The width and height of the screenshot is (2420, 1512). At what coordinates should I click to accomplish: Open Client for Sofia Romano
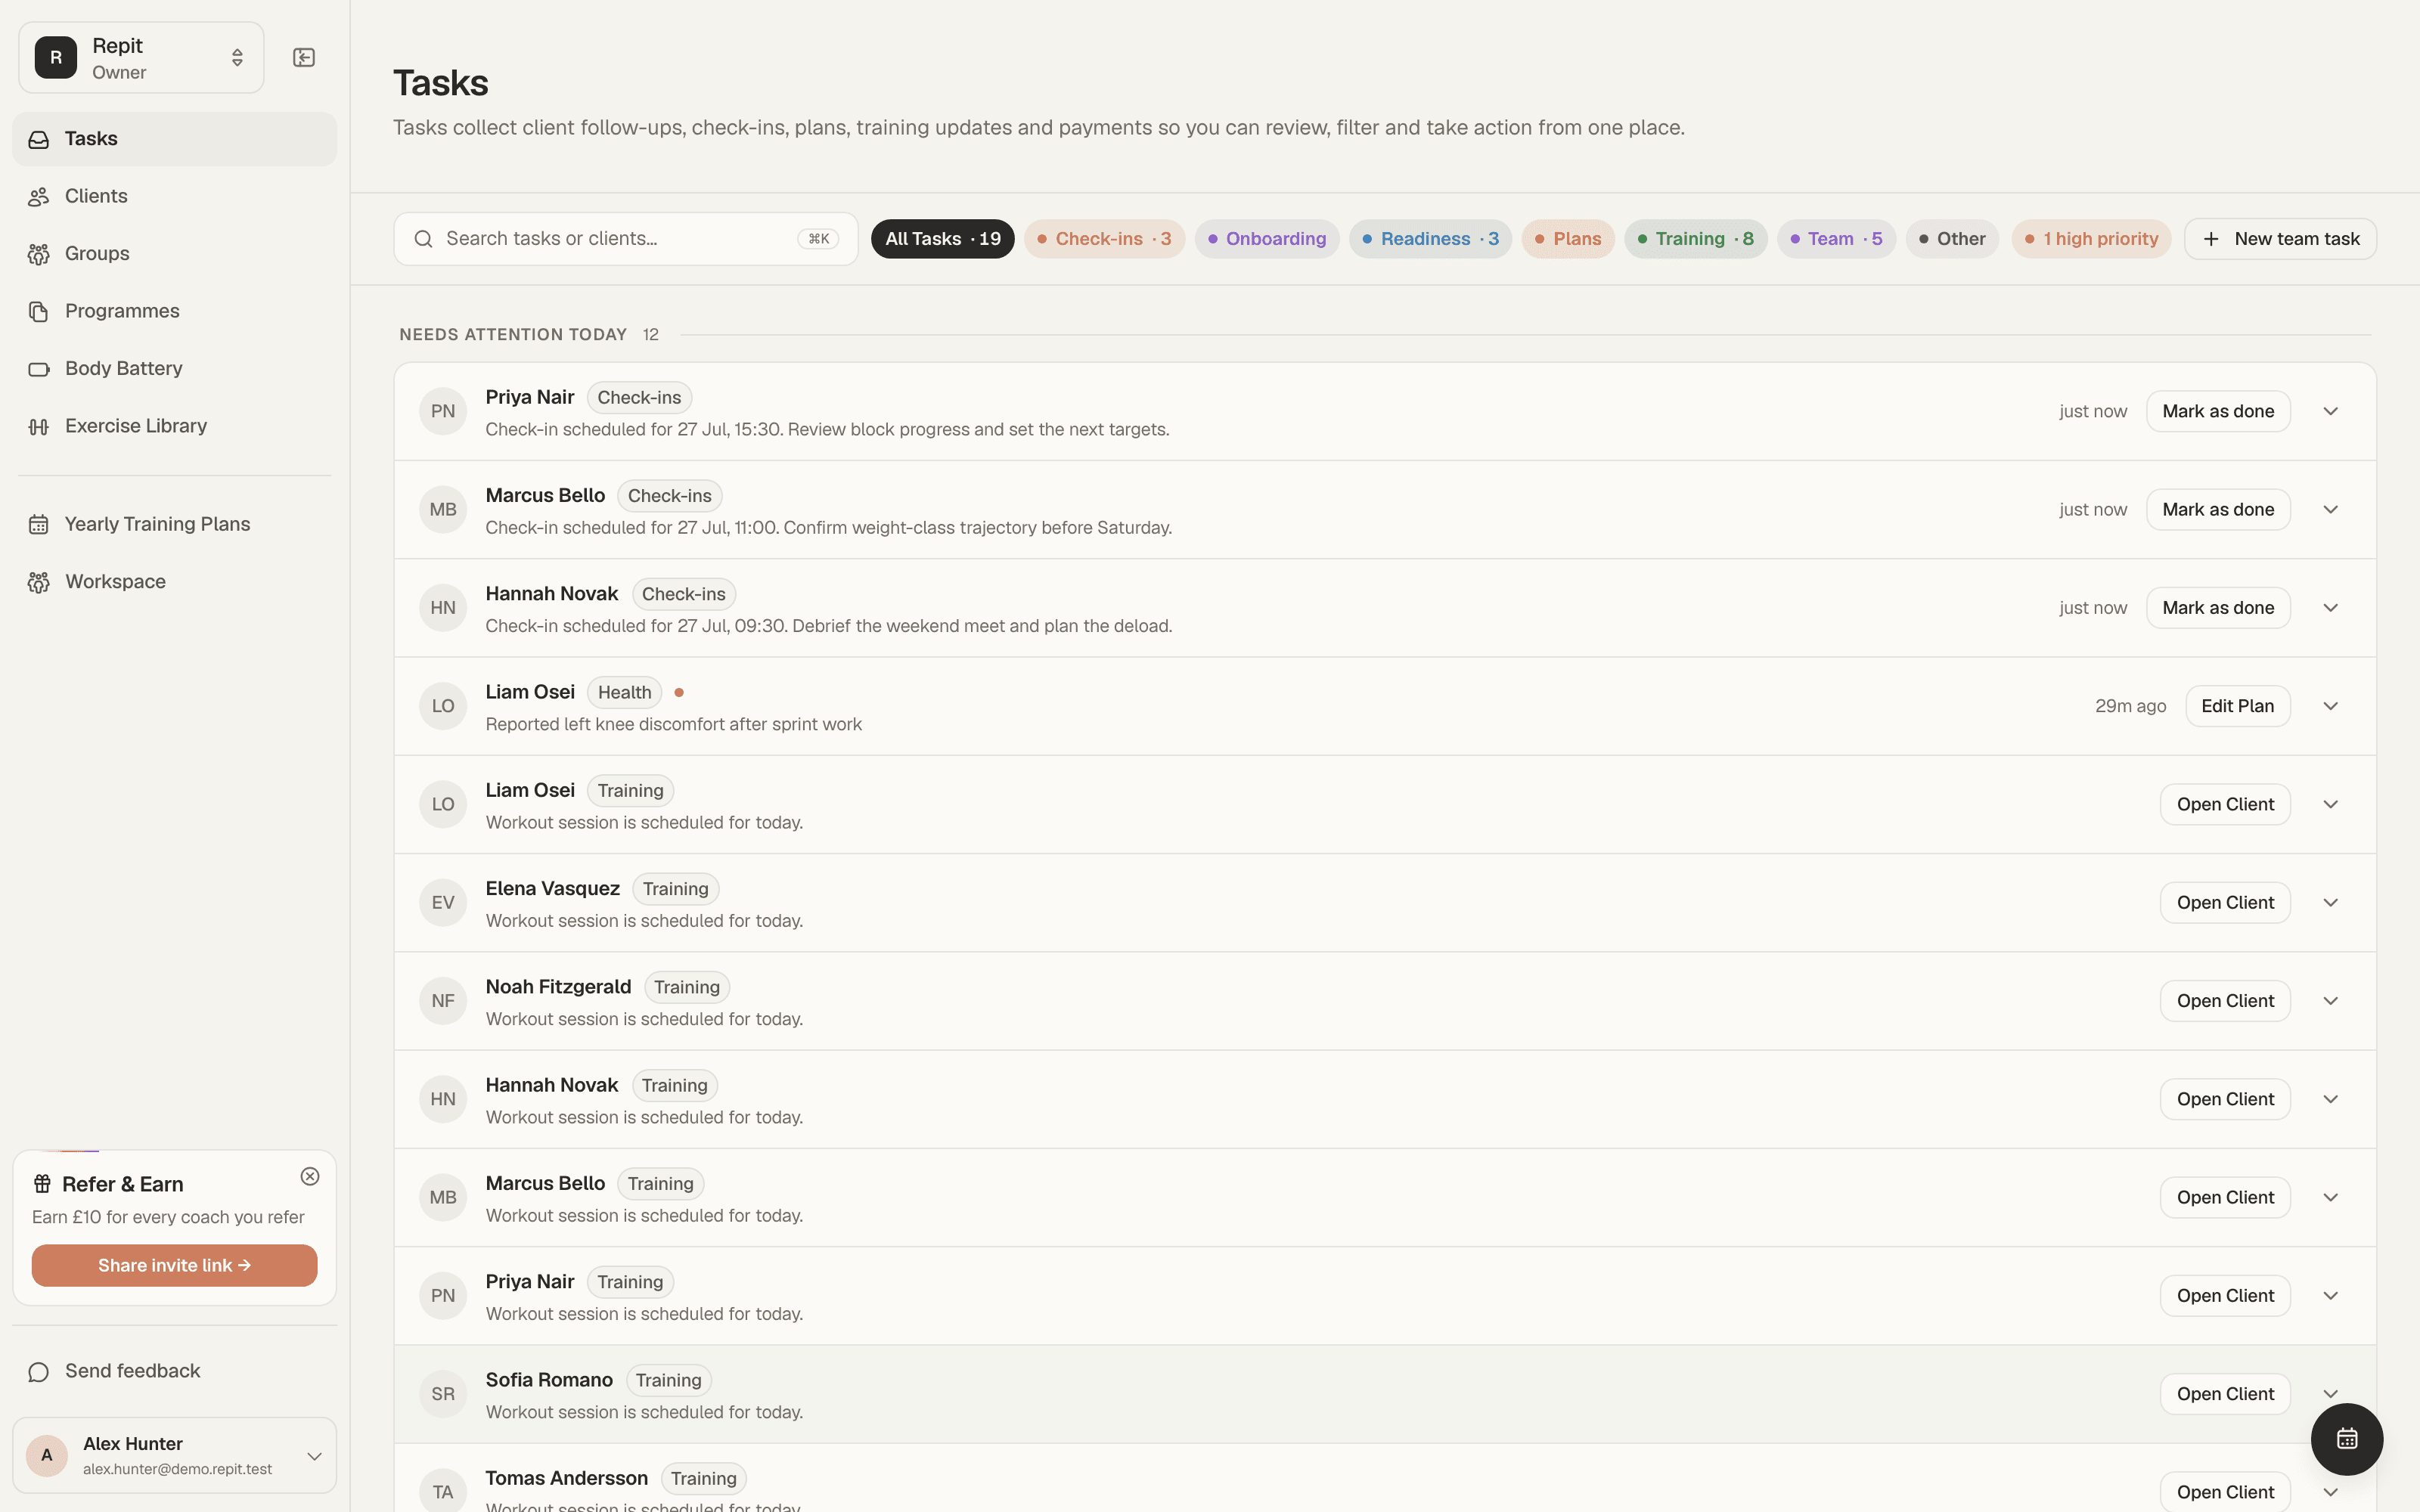pos(2225,1394)
